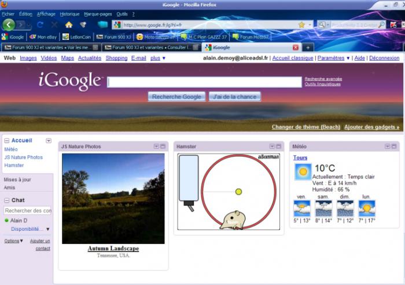The width and height of the screenshot is (405, 285).
Task: Click the Changer de thème (Beach) link
Action: point(306,127)
